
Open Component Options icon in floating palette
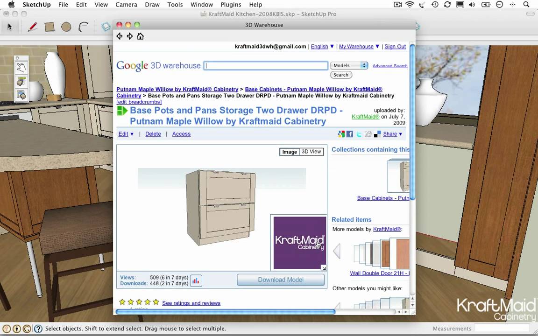coord(21,81)
